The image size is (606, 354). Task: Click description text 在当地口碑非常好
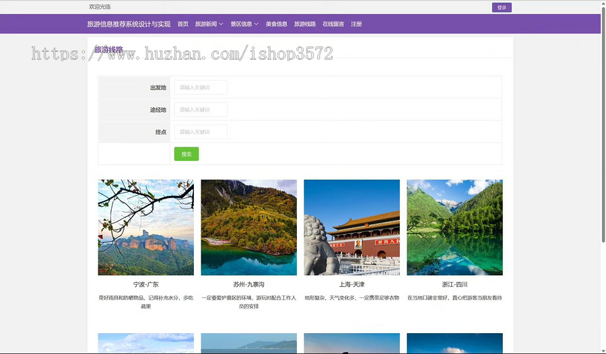pos(454,298)
